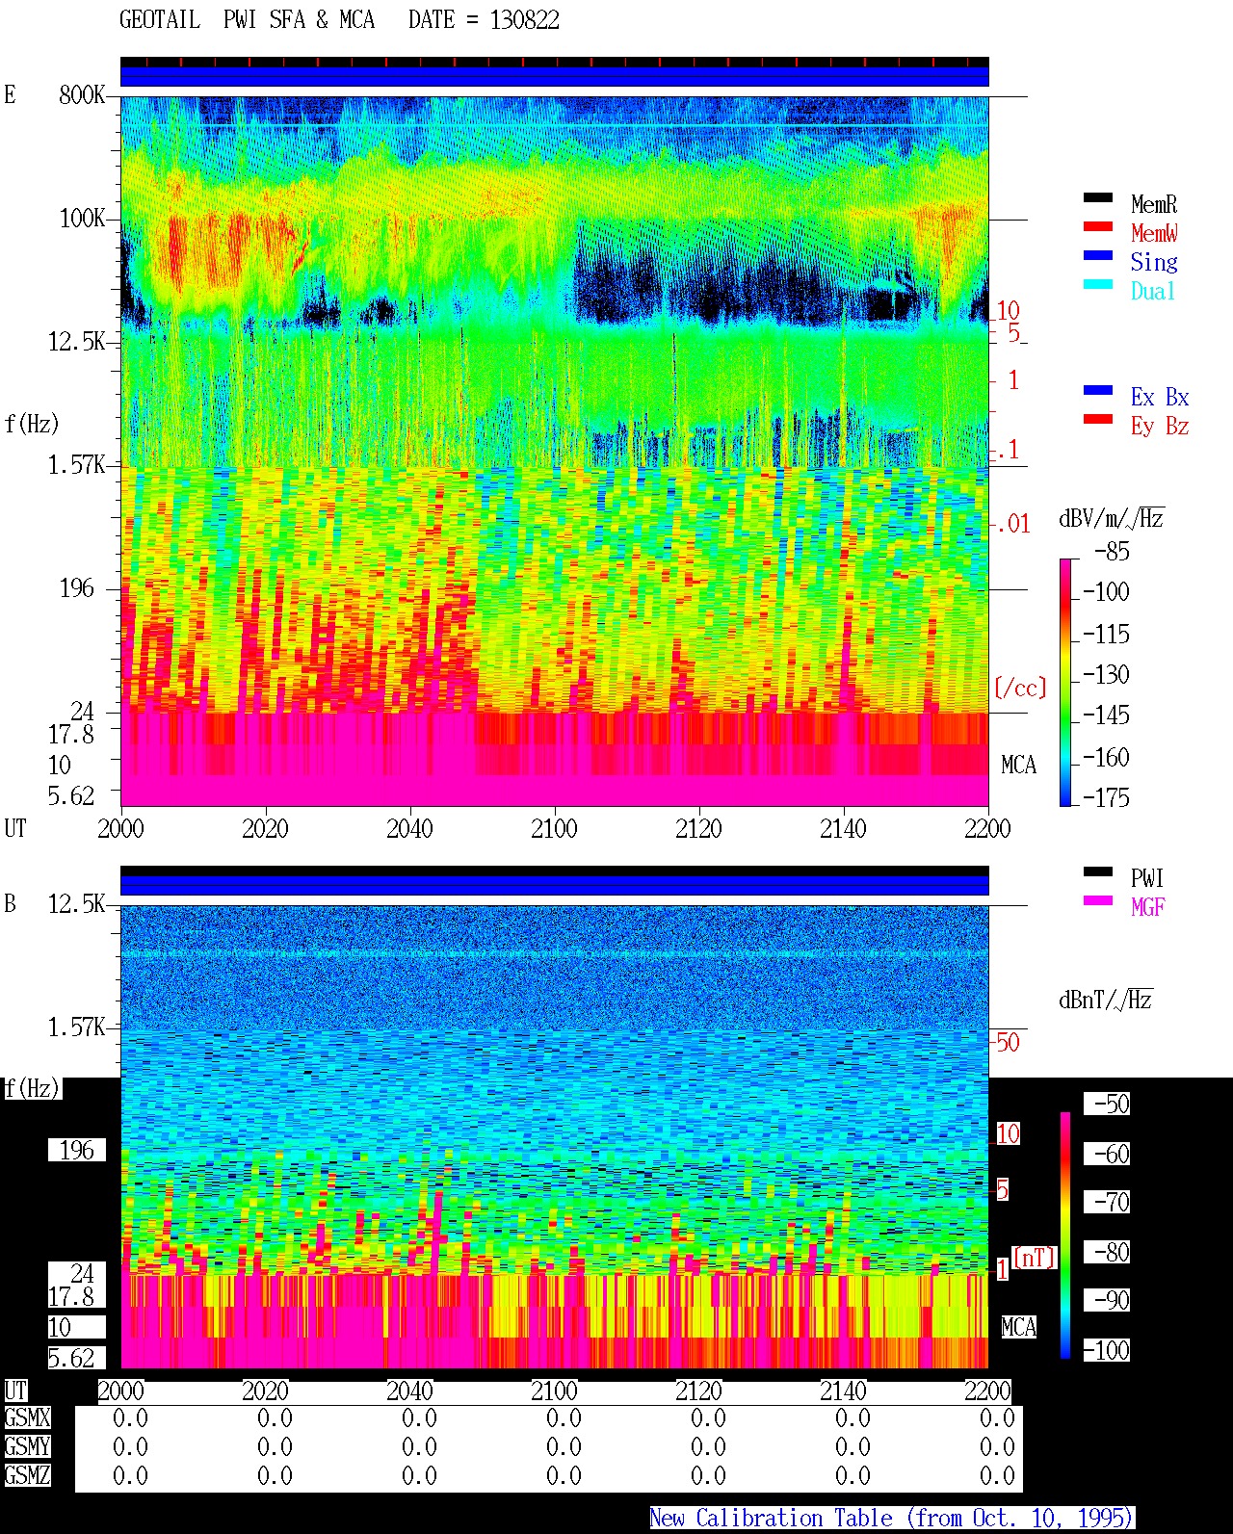Click the GSMX value under 2020
This screenshot has height=1534, width=1233.
pyautogui.click(x=275, y=1418)
